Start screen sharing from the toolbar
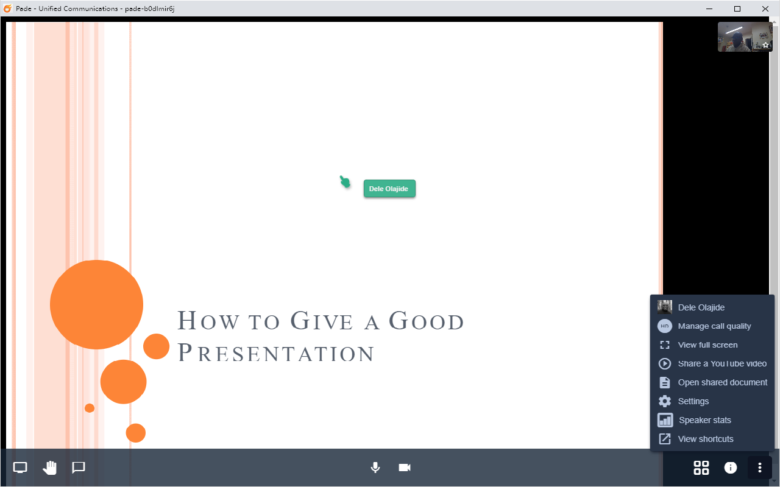 pyautogui.click(x=19, y=468)
